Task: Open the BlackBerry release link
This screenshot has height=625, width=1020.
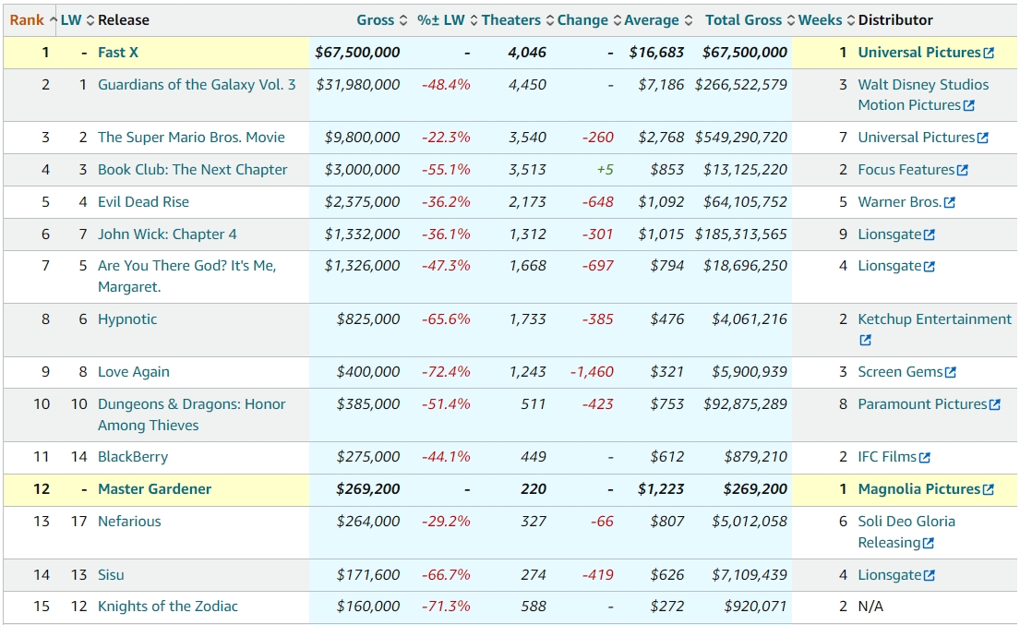Action: pyautogui.click(x=133, y=457)
